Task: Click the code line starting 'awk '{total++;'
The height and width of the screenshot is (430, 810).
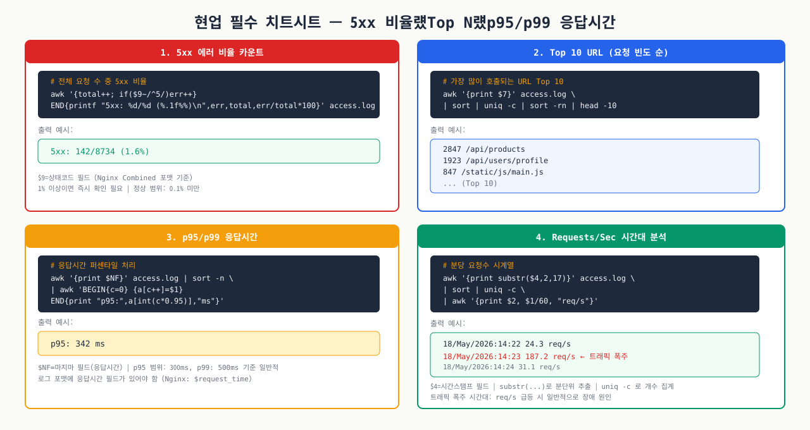Action: (124, 94)
